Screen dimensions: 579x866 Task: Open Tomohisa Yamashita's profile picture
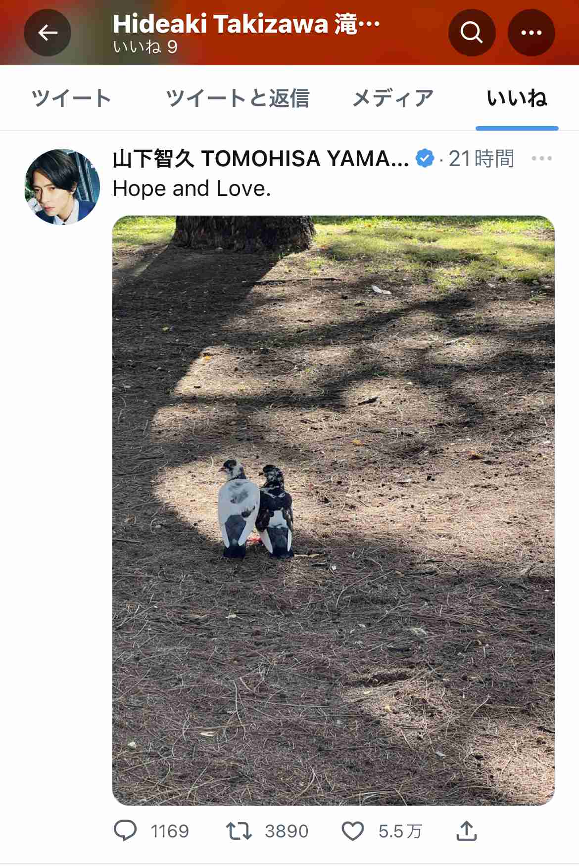click(62, 187)
